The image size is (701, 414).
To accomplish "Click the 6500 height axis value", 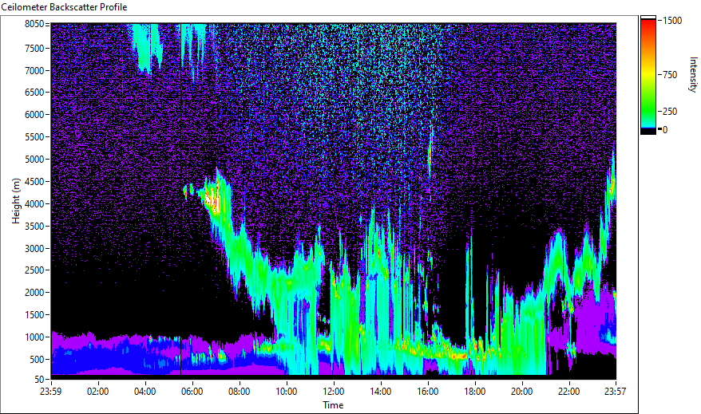I will (34, 93).
